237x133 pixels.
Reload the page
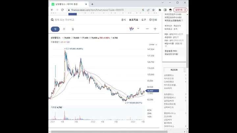point(62,10)
